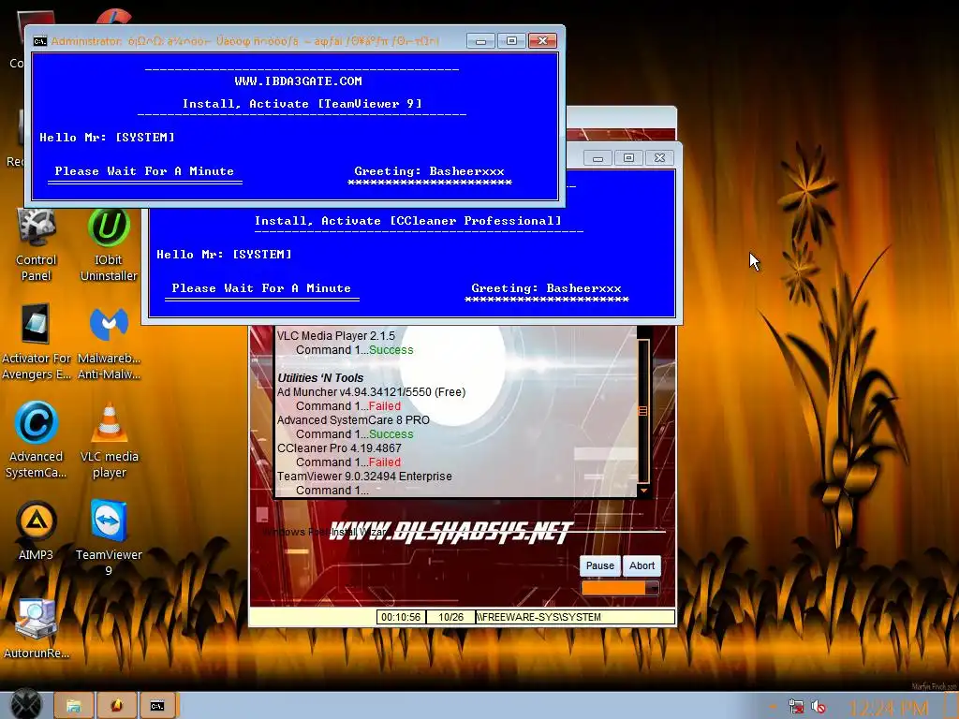Minimize the TeamViewer 9 console window
959x719 pixels.
click(x=480, y=41)
